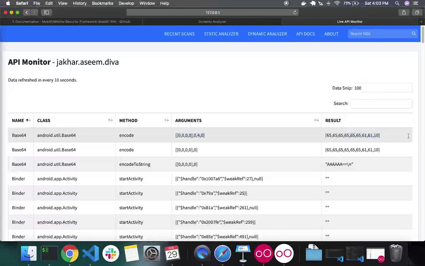
Task: Switch to the Dynamic Analyzer tab
Action: point(212,21)
